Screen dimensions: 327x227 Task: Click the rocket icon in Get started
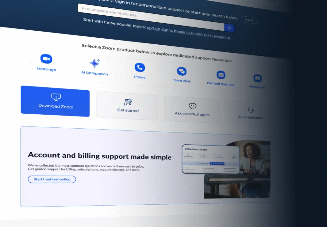click(128, 102)
